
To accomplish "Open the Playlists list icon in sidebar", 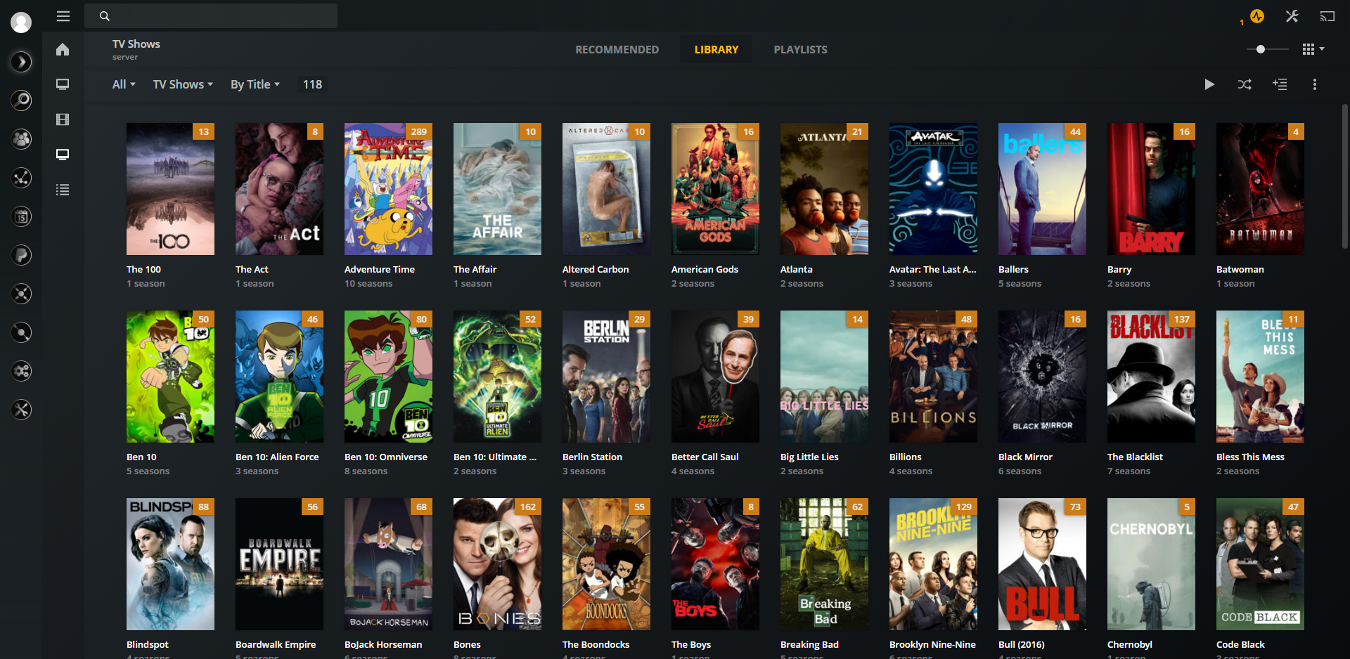I will [63, 190].
